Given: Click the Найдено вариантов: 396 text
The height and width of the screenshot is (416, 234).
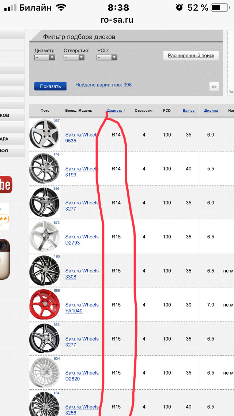Looking at the screenshot, I should pos(103,85).
